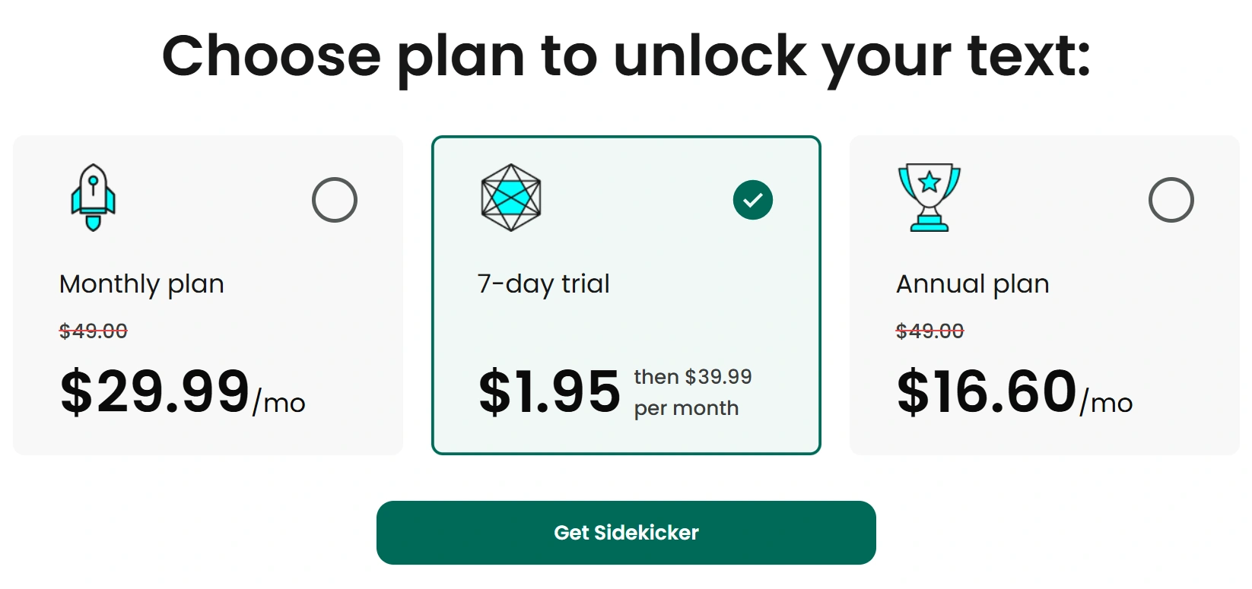The height and width of the screenshot is (589, 1252).
Task: Click the $1.95 trial price
Action: pos(549,392)
